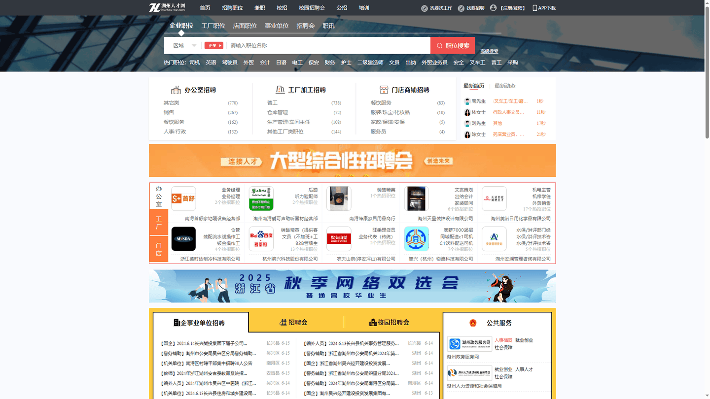Screen dimensions: 710x399
Task: Click 人事/行政 category row
Action: [201, 132]
